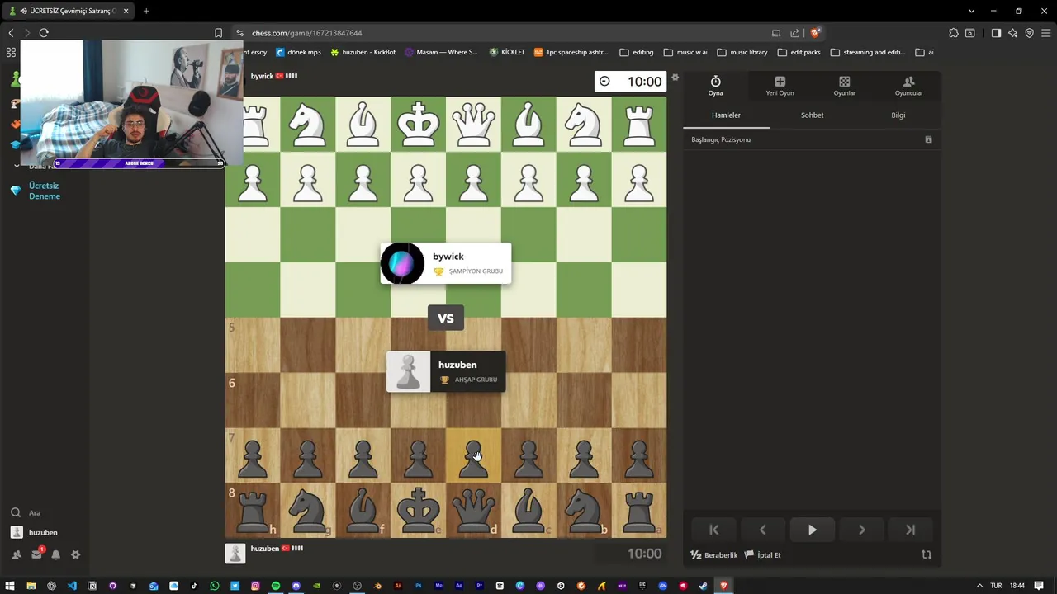Open the Windows notification center
Image resolution: width=1057 pixels, height=594 pixels.
coord(1039,586)
